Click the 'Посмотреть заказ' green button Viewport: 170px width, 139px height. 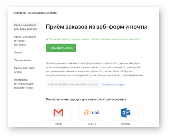click(x=61, y=48)
